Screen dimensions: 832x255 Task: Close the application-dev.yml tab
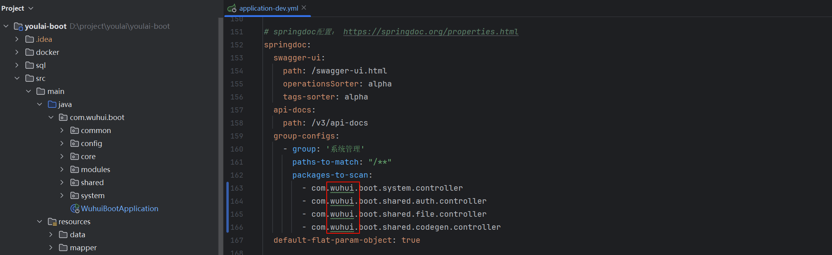tap(304, 7)
